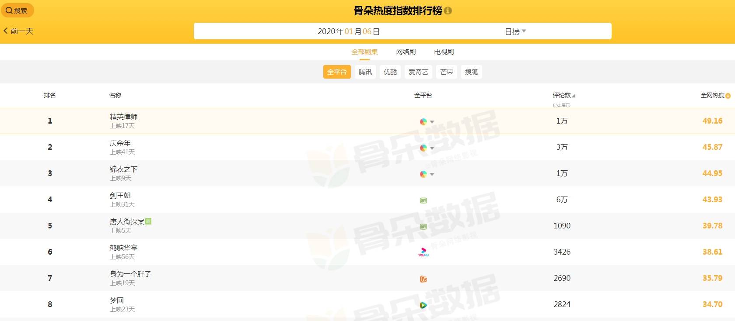Viewport: 735px width, 321px height.
Task: Click the comment count 3万 for 庆余年
Action: coord(562,147)
